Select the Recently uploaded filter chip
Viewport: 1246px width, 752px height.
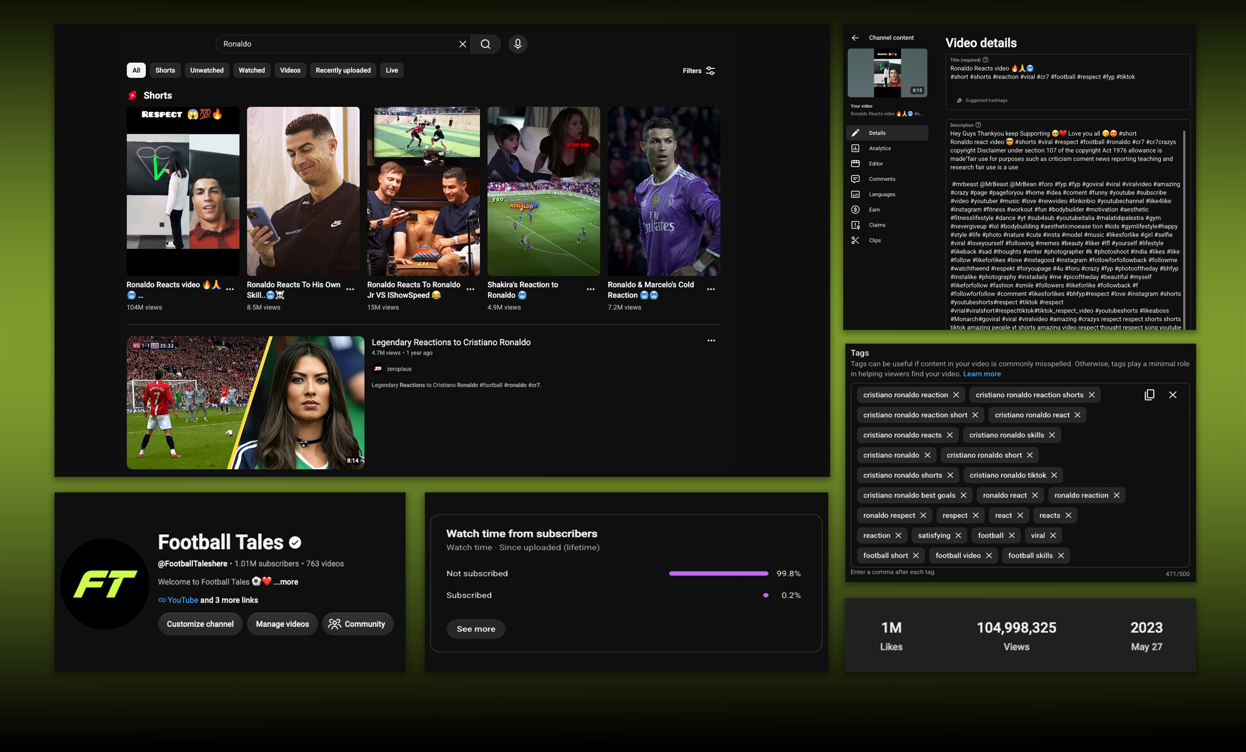pos(343,70)
